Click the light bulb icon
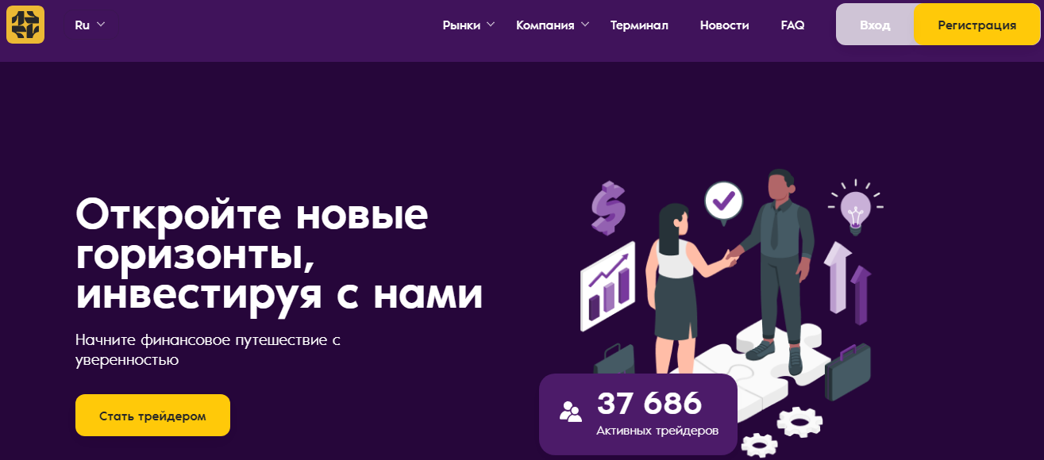Image resolution: width=1044 pixels, height=460 pixels. pos(856,208)
